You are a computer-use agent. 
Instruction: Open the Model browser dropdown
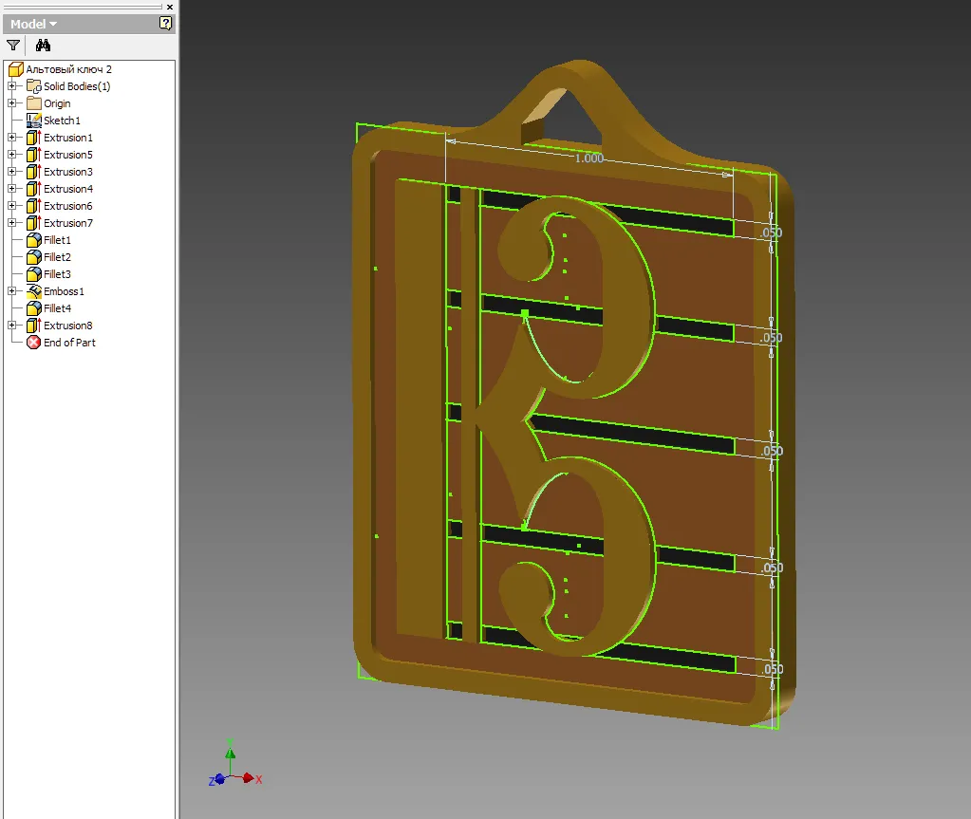pyautogui.click(x=33, y=24)
